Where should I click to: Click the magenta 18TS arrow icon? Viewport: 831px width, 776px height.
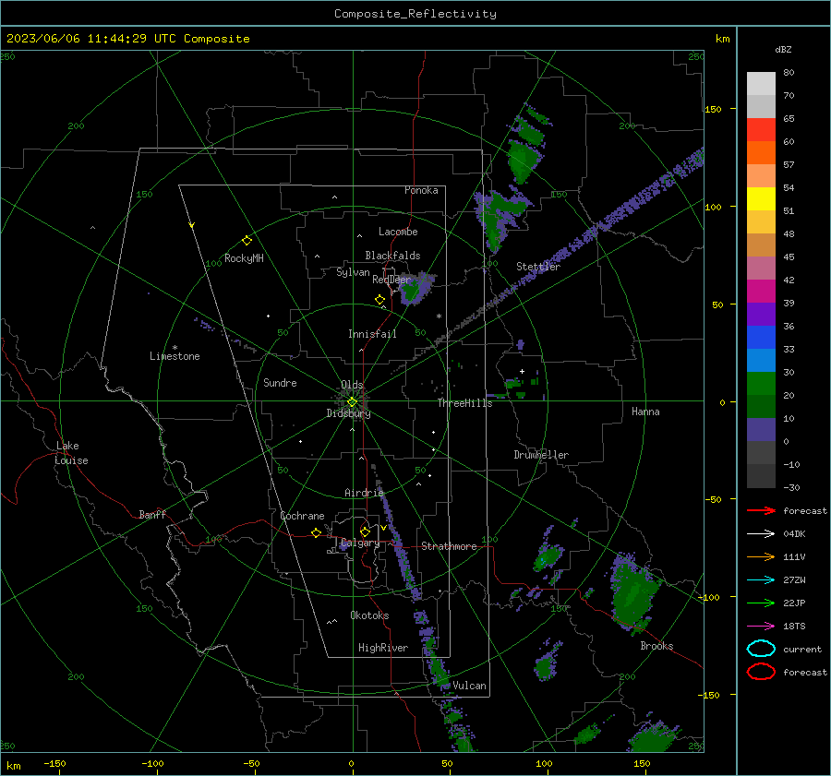pyautogui.click(x=761, y=627)
